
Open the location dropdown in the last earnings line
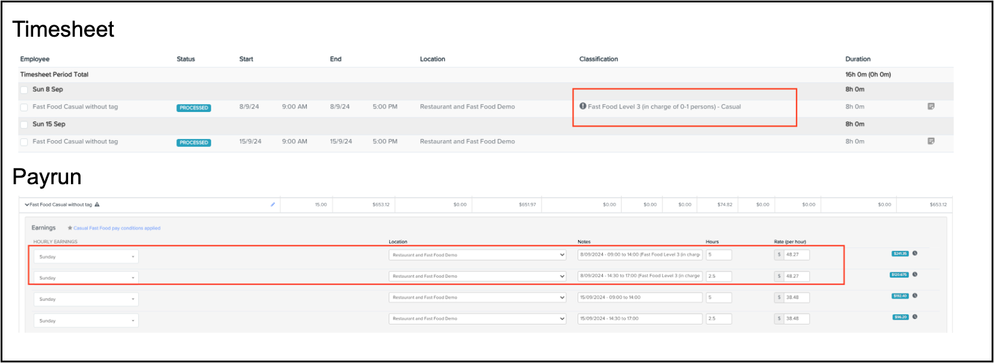click(477, 318)
